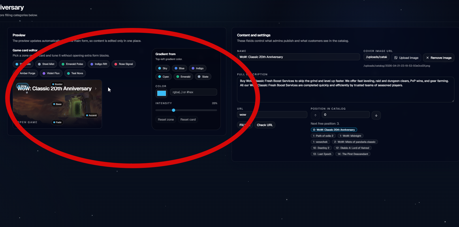Open the blue color picker swatch
This screenshot has height=227, width=459.
(x=161, y=93)
